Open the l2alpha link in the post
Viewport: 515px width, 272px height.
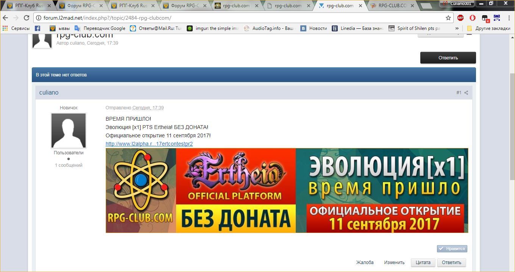[x=149, y=144]
